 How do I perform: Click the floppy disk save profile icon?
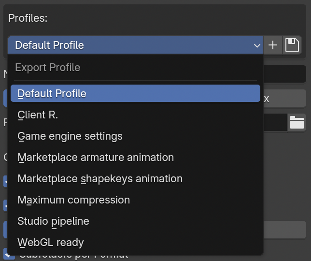(291, 45)
